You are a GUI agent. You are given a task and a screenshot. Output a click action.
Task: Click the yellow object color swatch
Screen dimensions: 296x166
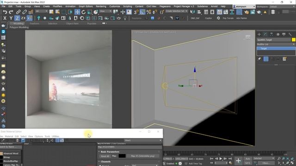[293, 40]
